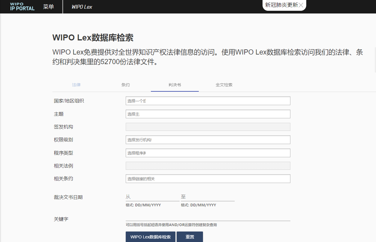The width and height of the screenshot is (376, 242).
Task: Close the 新冠肺炎更新 notification
Action: (301, 5)
